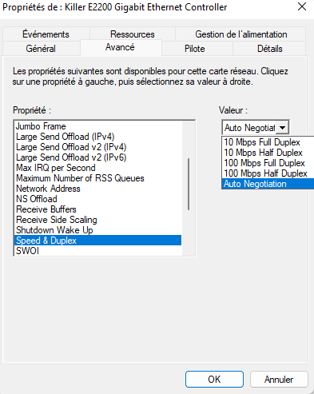
Task: Select Auto Negotiation in dropdown list
Action: point(268,184)
